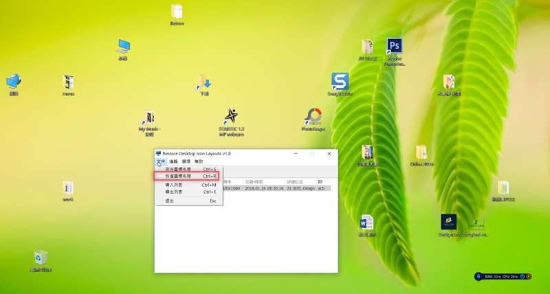Select the network globe-and-monitor desktop icon

(x=14, y=84)
